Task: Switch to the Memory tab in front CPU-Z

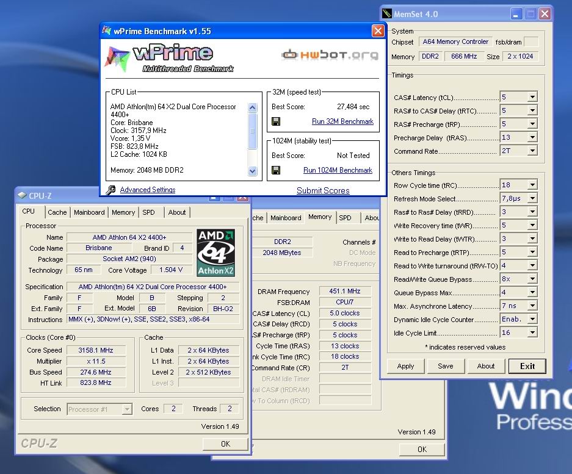Action: tap(123, 212)
